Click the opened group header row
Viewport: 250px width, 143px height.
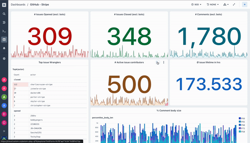click(x=50, y=111)
